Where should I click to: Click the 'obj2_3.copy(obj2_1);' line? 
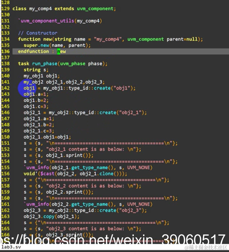(x=51, y=216)
